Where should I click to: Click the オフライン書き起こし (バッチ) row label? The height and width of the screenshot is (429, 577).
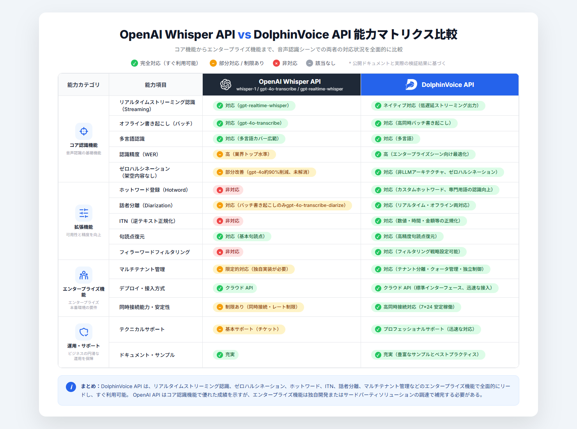156,124
